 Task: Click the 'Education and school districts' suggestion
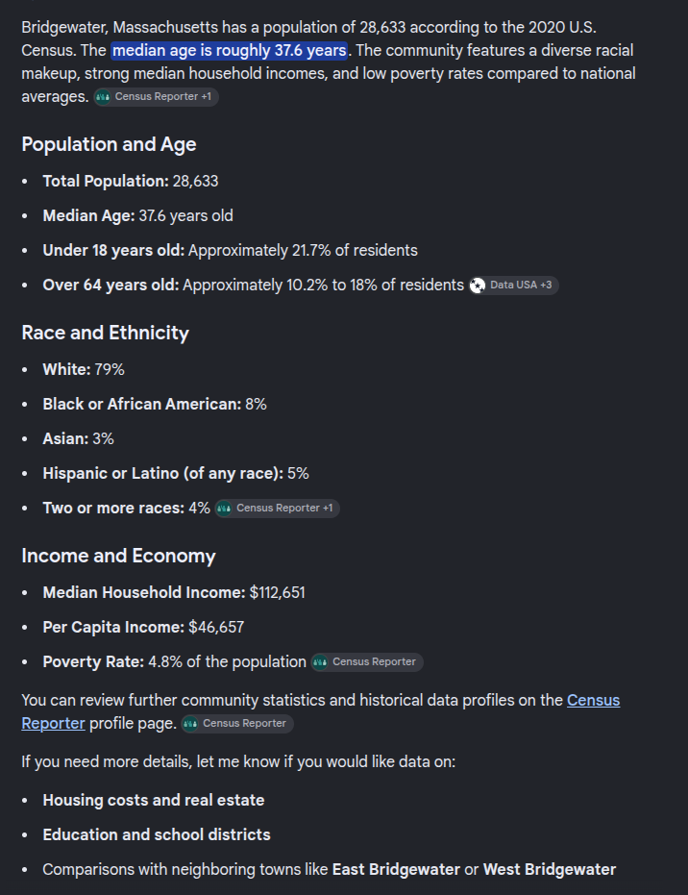pos(157,834)
